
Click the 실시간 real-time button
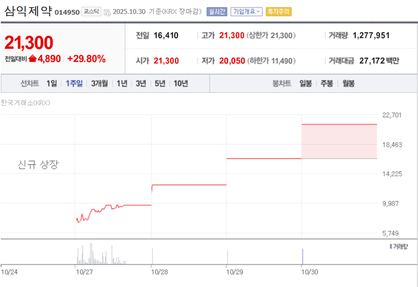point(216,11)
